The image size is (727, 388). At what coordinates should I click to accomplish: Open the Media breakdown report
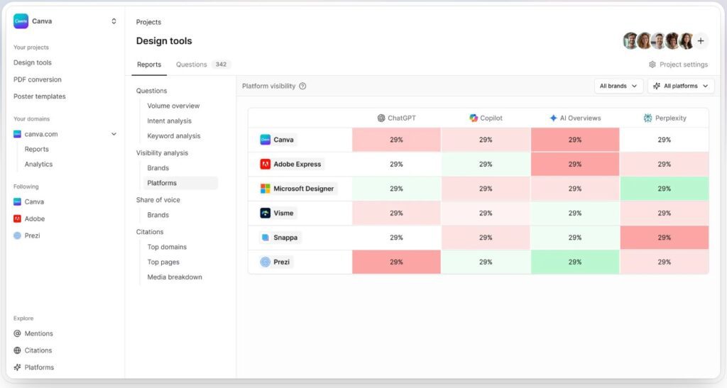175,277
